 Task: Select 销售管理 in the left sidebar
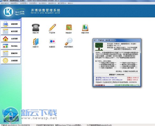(11, 24)
